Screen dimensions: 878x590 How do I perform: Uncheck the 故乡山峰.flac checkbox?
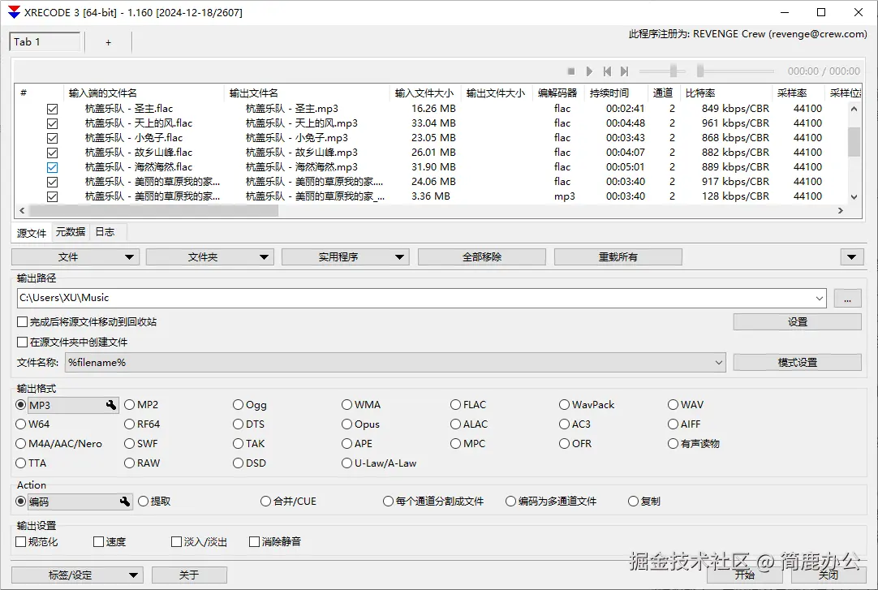click(52, 153)
